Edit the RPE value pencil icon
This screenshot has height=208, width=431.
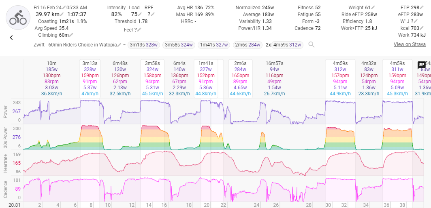tap(153, 14)
